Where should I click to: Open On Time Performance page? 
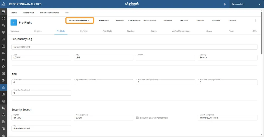pyautogui.click(x=50, y=13)
